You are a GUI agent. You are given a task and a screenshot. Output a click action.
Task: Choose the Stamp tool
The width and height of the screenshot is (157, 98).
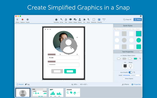[x=80, y=20]
